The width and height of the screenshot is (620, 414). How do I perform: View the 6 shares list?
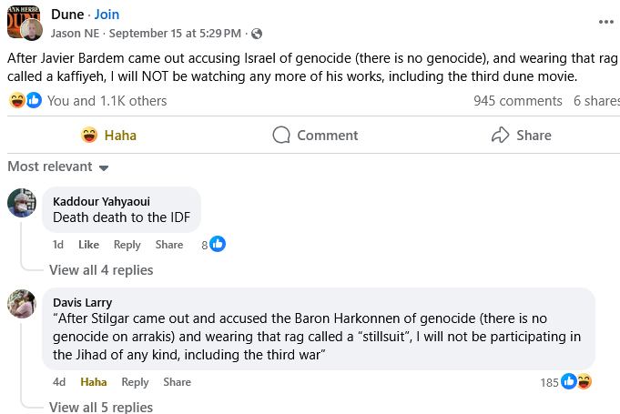point(595,101)
